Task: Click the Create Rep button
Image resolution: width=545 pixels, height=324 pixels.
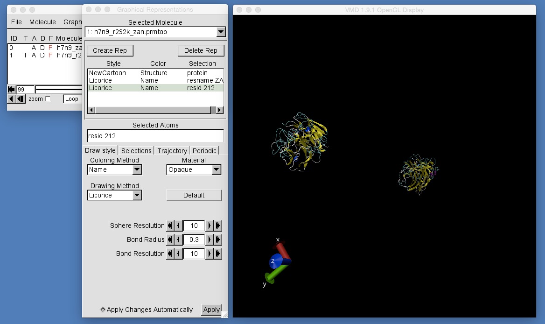Action: point(110,50)
